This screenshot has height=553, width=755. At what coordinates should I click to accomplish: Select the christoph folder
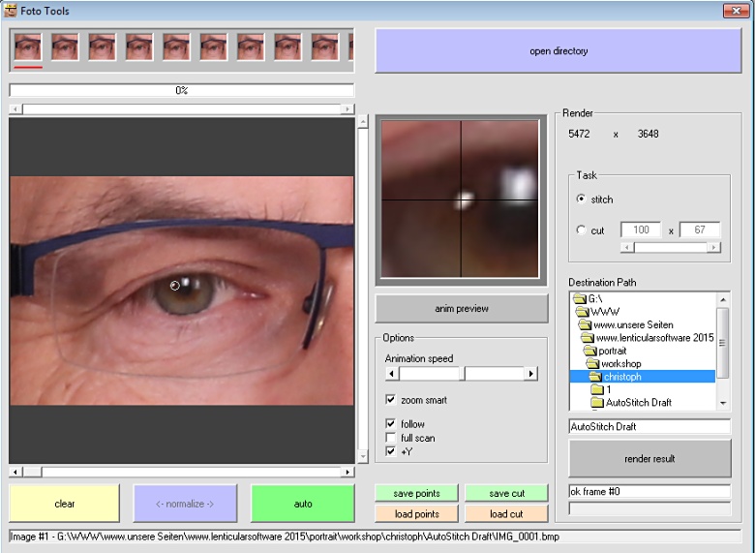622,377
